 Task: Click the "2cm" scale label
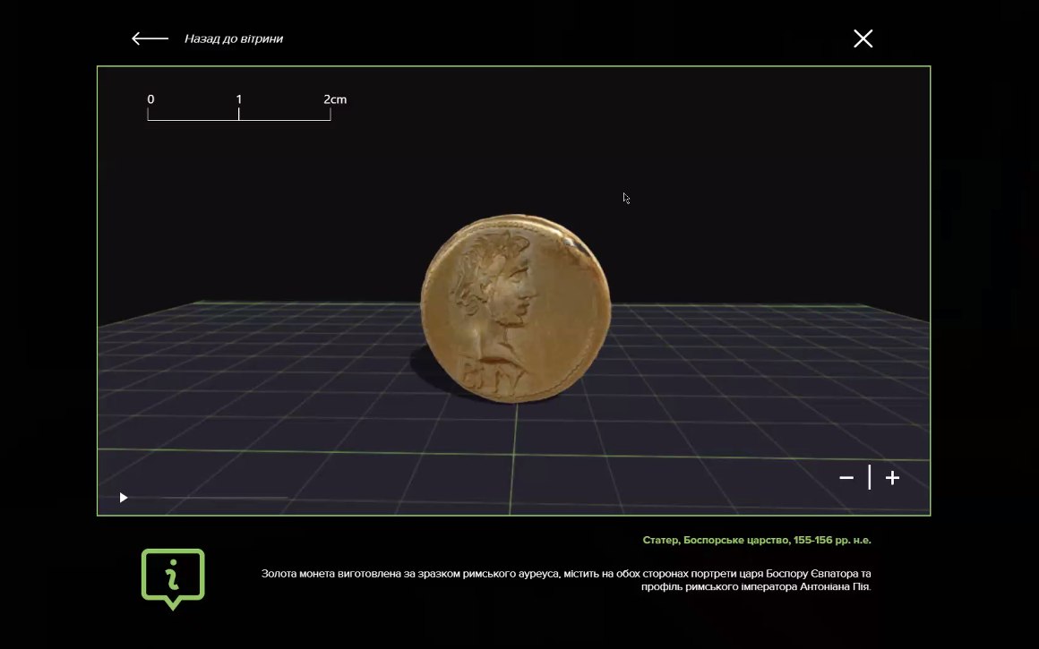[x=335, y=99]
